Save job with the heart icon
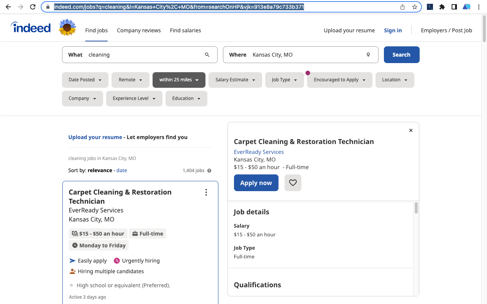487x304 pixels. tap(293, 183)
